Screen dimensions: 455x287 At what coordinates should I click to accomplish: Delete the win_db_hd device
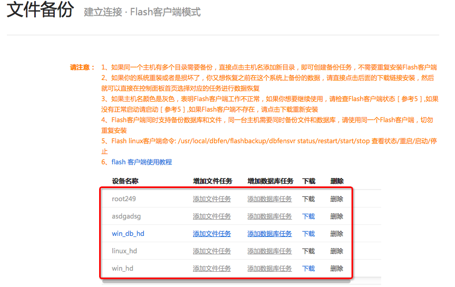[x=336, y=234]
